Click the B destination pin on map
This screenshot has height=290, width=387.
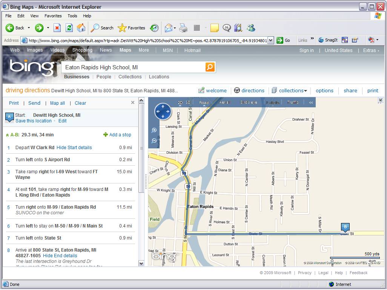tap(345, 227)
